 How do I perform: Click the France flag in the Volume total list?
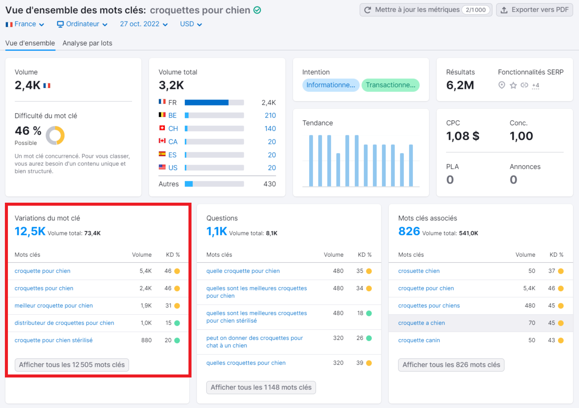[x=162, y=102]
